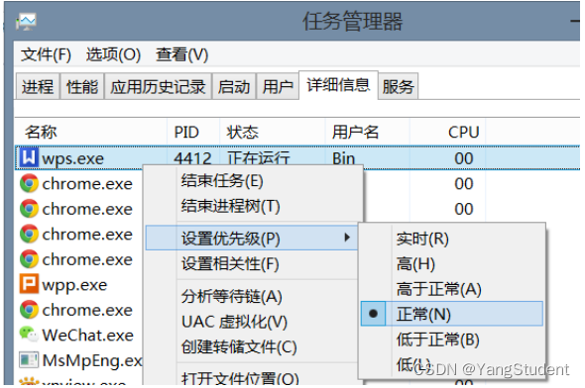Sort by the PID column header
Screen dimensions: 585x388
point(193,132)
